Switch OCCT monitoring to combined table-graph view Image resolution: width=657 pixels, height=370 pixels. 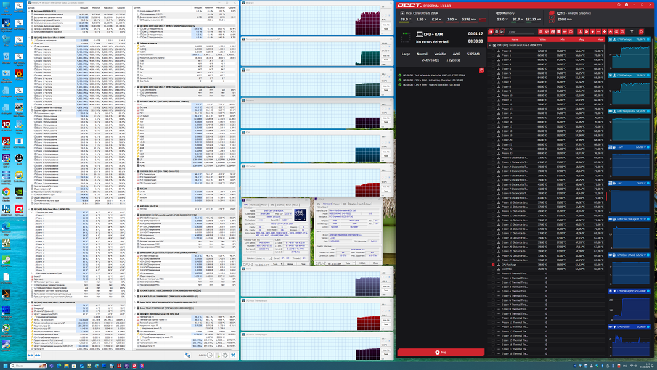(491, 32)
